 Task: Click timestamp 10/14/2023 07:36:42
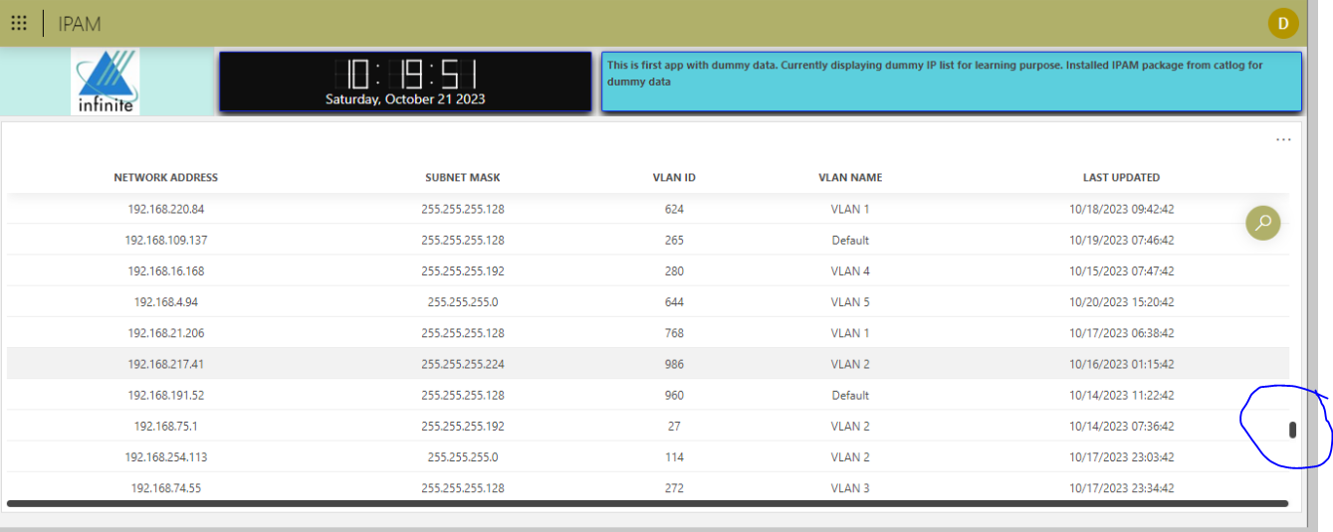(1122, 427)
